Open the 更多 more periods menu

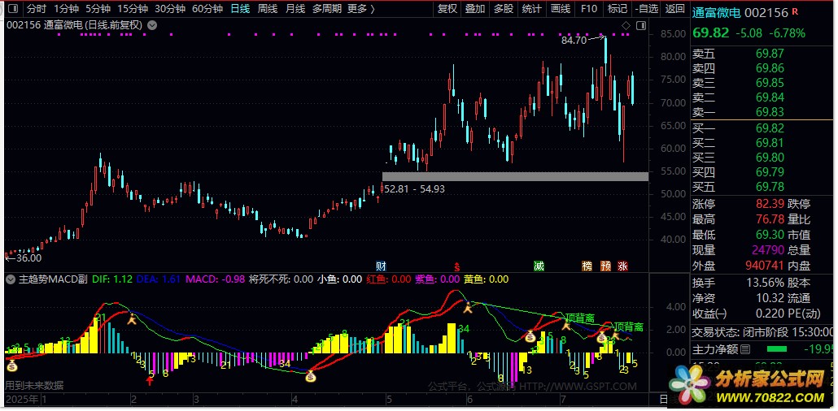point(360,9)
